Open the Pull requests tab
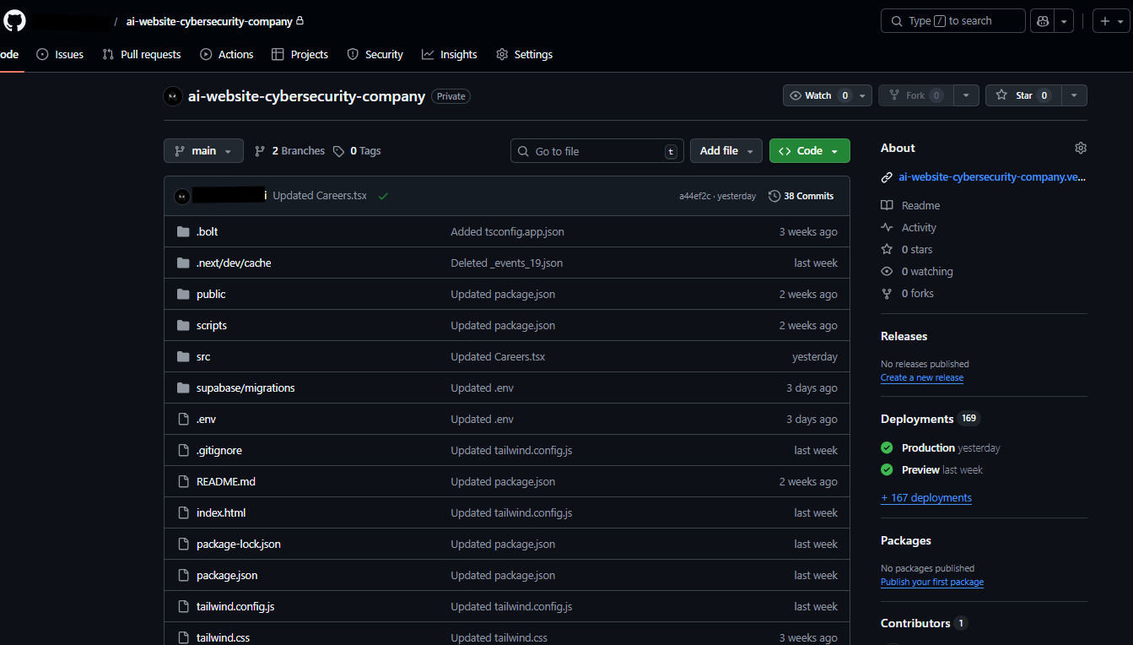This screenshot has height=645, width=1133. pos(142,54)
